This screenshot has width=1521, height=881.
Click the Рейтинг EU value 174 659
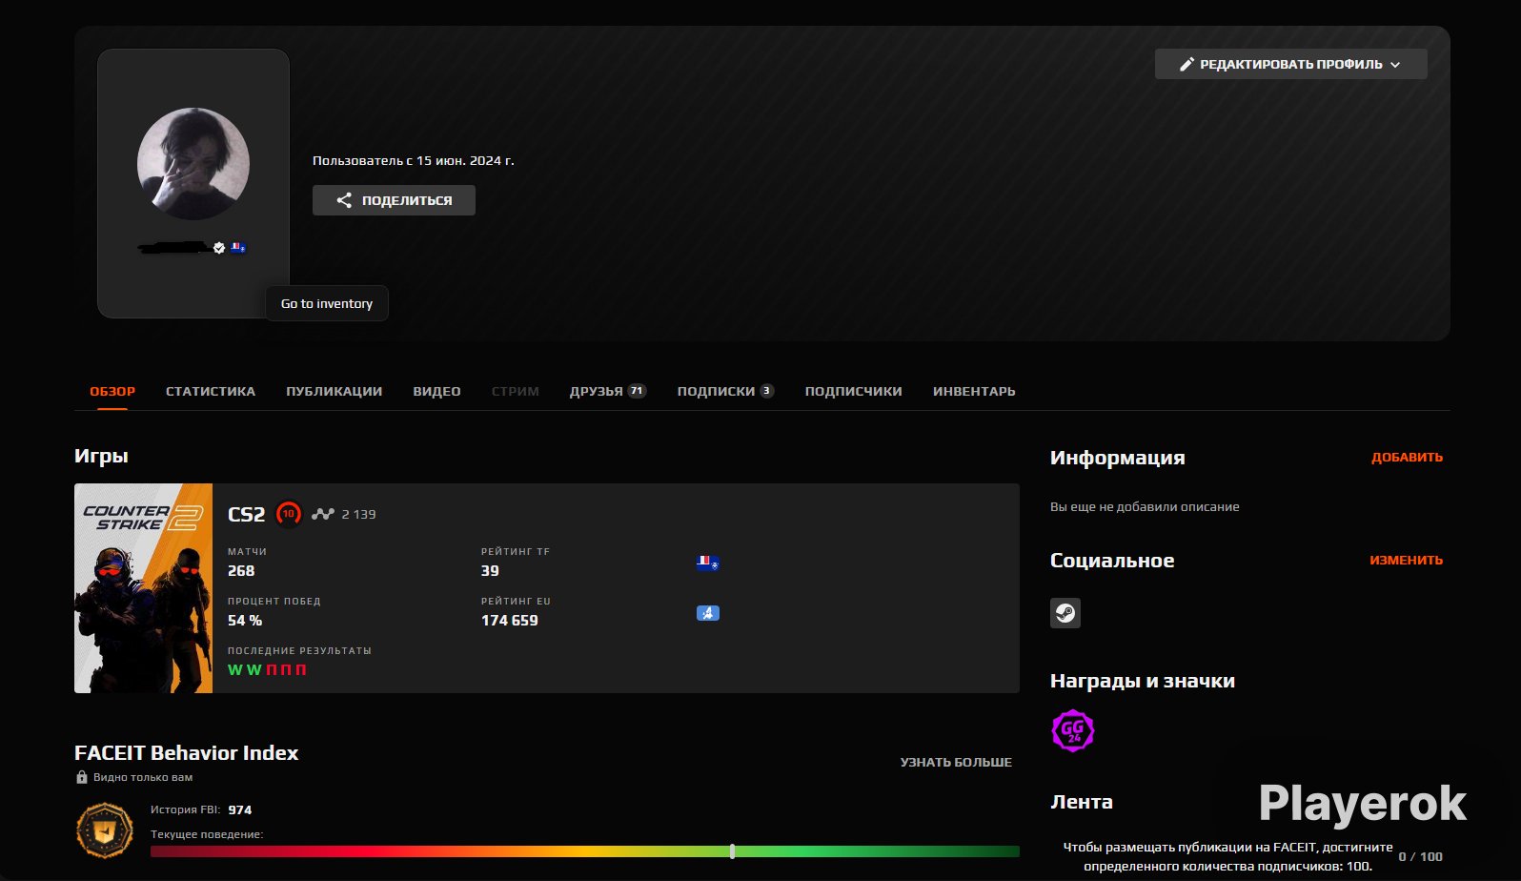pos(510,620)
